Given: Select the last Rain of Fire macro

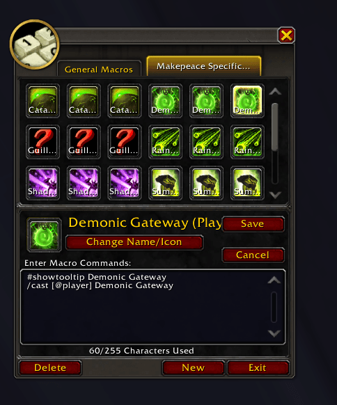Looking at the screenshot, I should pos(247,142).
